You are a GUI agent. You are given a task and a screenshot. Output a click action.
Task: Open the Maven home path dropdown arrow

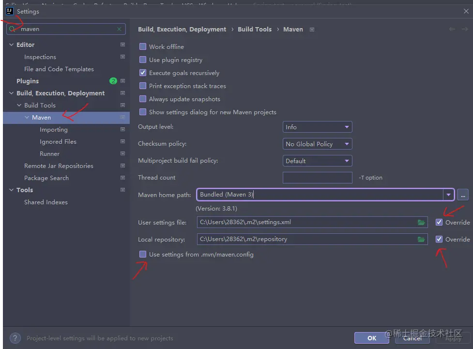pyautogui.click(x=449, y=195)
